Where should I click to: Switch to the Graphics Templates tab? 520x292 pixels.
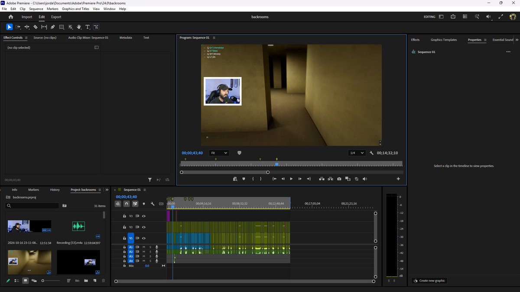[444, 40]
